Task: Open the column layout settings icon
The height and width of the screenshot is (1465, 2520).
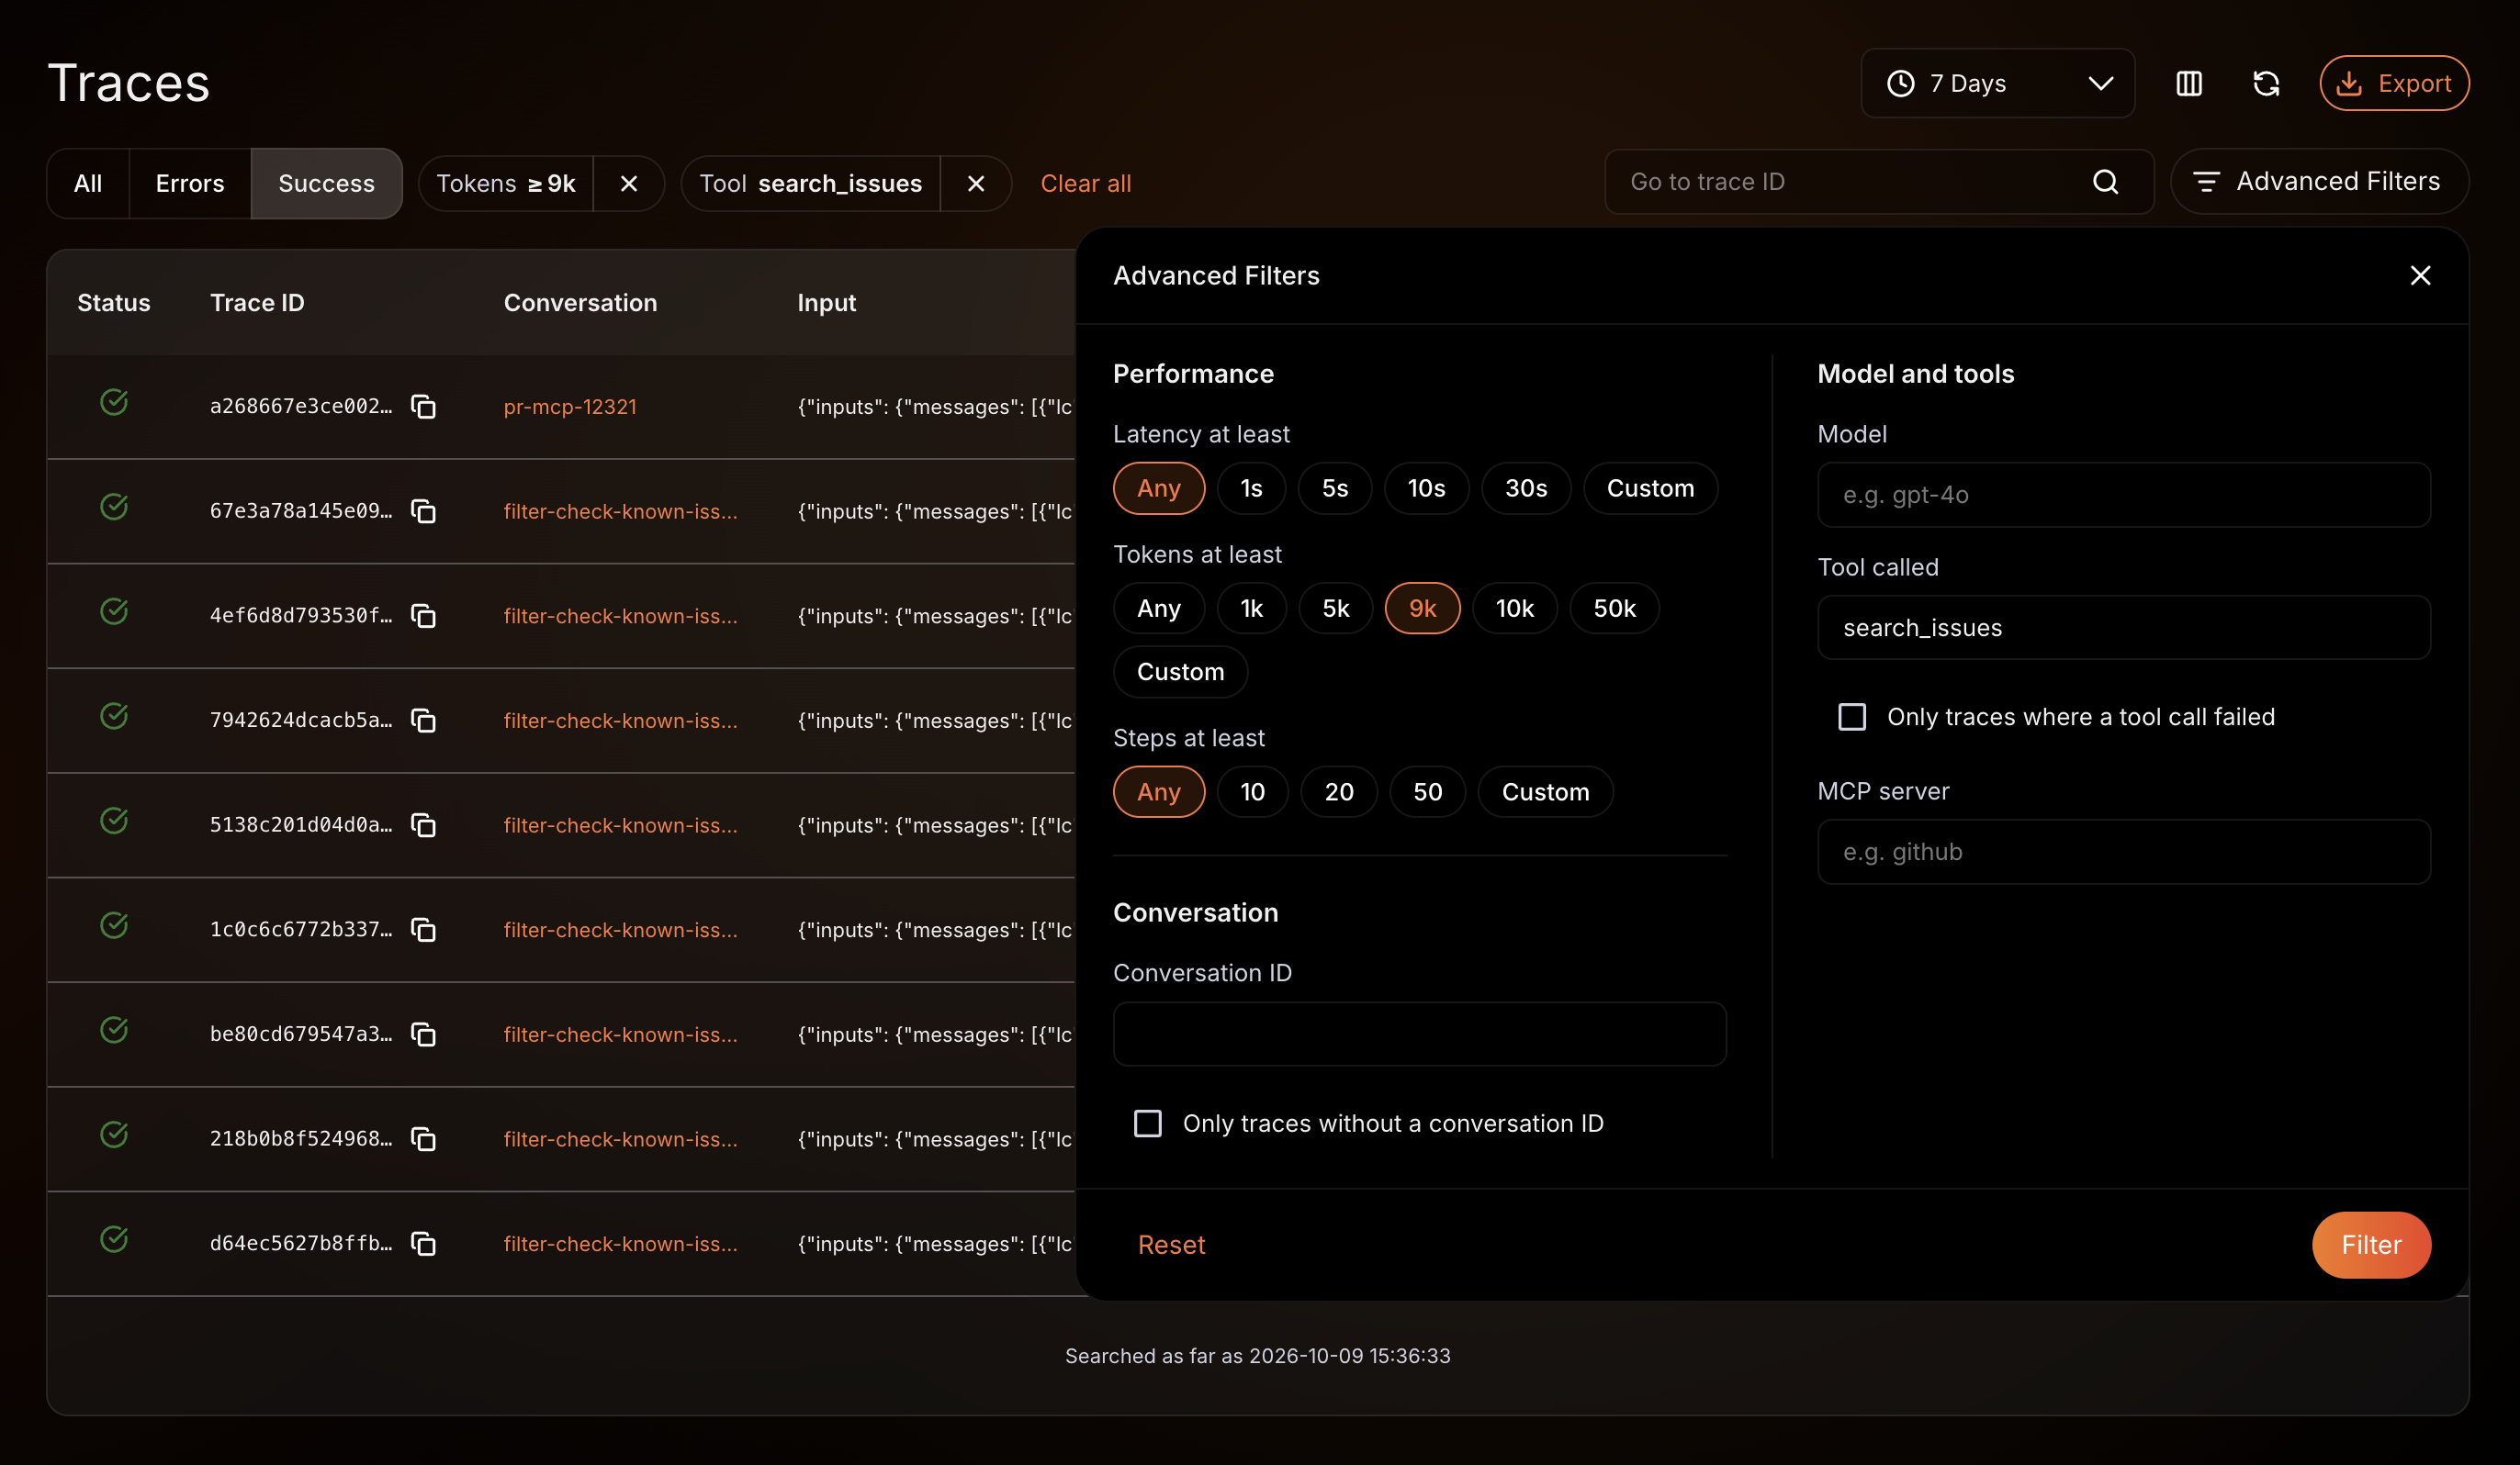Action: (2189, 83)
